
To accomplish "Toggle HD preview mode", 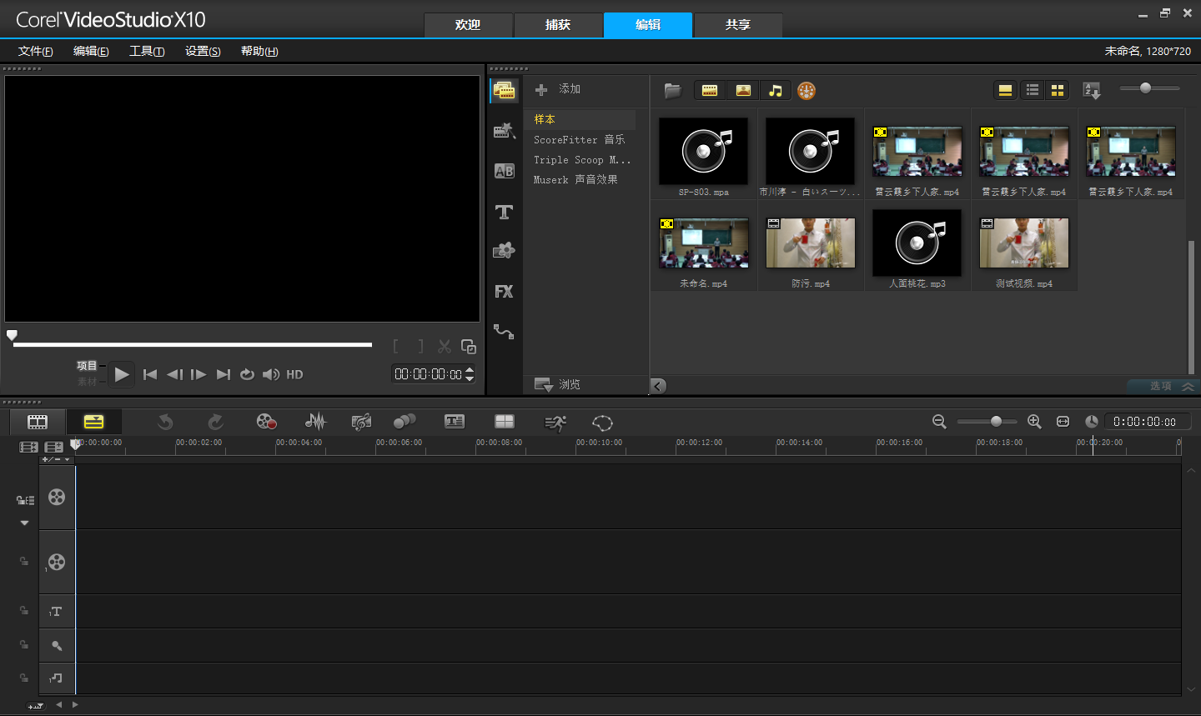I will point(294,374).
